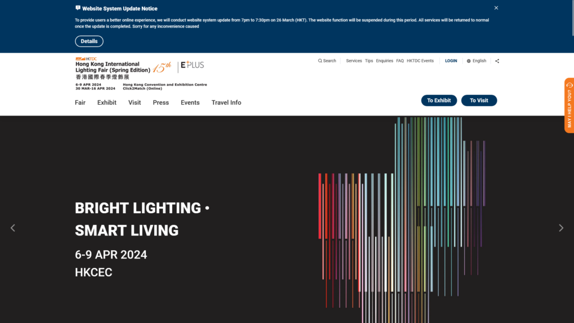The image size is (574, 323).
Task: Open the Enquiries link
Action: click(385, 61)
